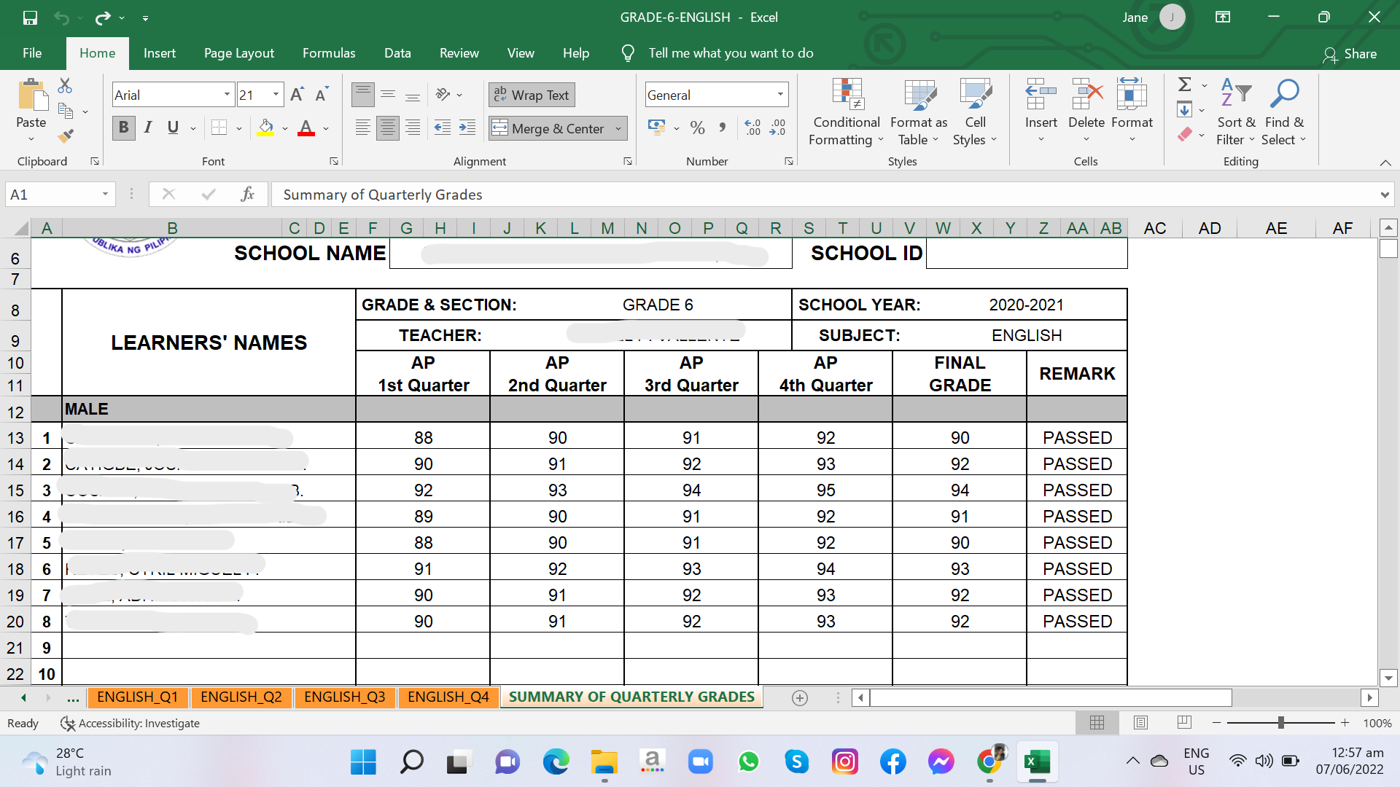Toggle Bold formatting button
1400x787 pixels.
pos(124,128)
